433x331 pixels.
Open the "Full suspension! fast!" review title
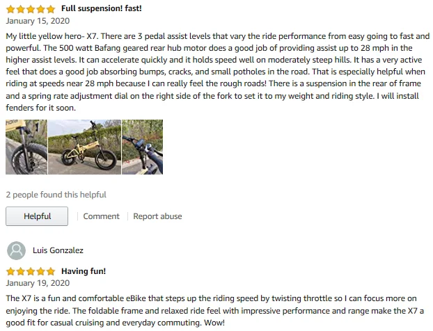[x=101, y=8]
